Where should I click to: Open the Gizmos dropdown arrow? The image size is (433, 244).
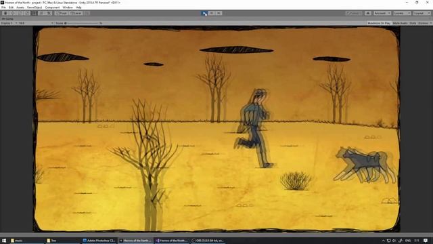(430, 23)
